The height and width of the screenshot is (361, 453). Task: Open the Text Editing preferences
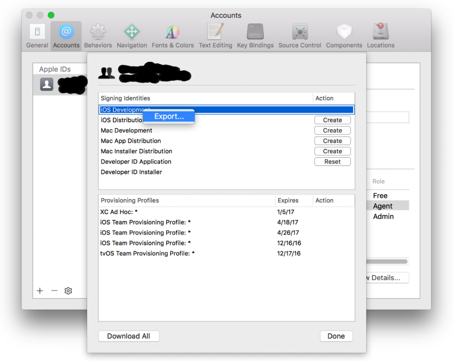pyautogui.click(x=215, y=36)
